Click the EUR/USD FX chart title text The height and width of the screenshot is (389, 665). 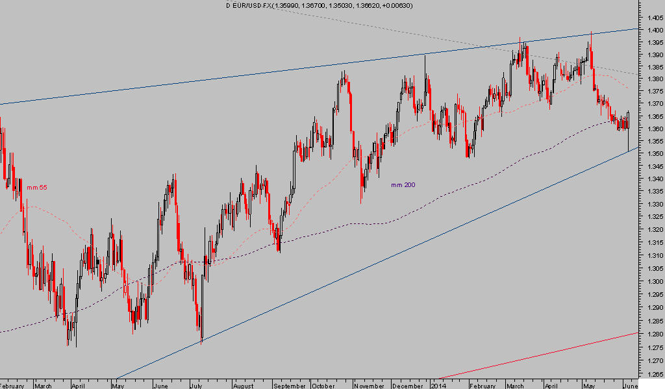318,5
